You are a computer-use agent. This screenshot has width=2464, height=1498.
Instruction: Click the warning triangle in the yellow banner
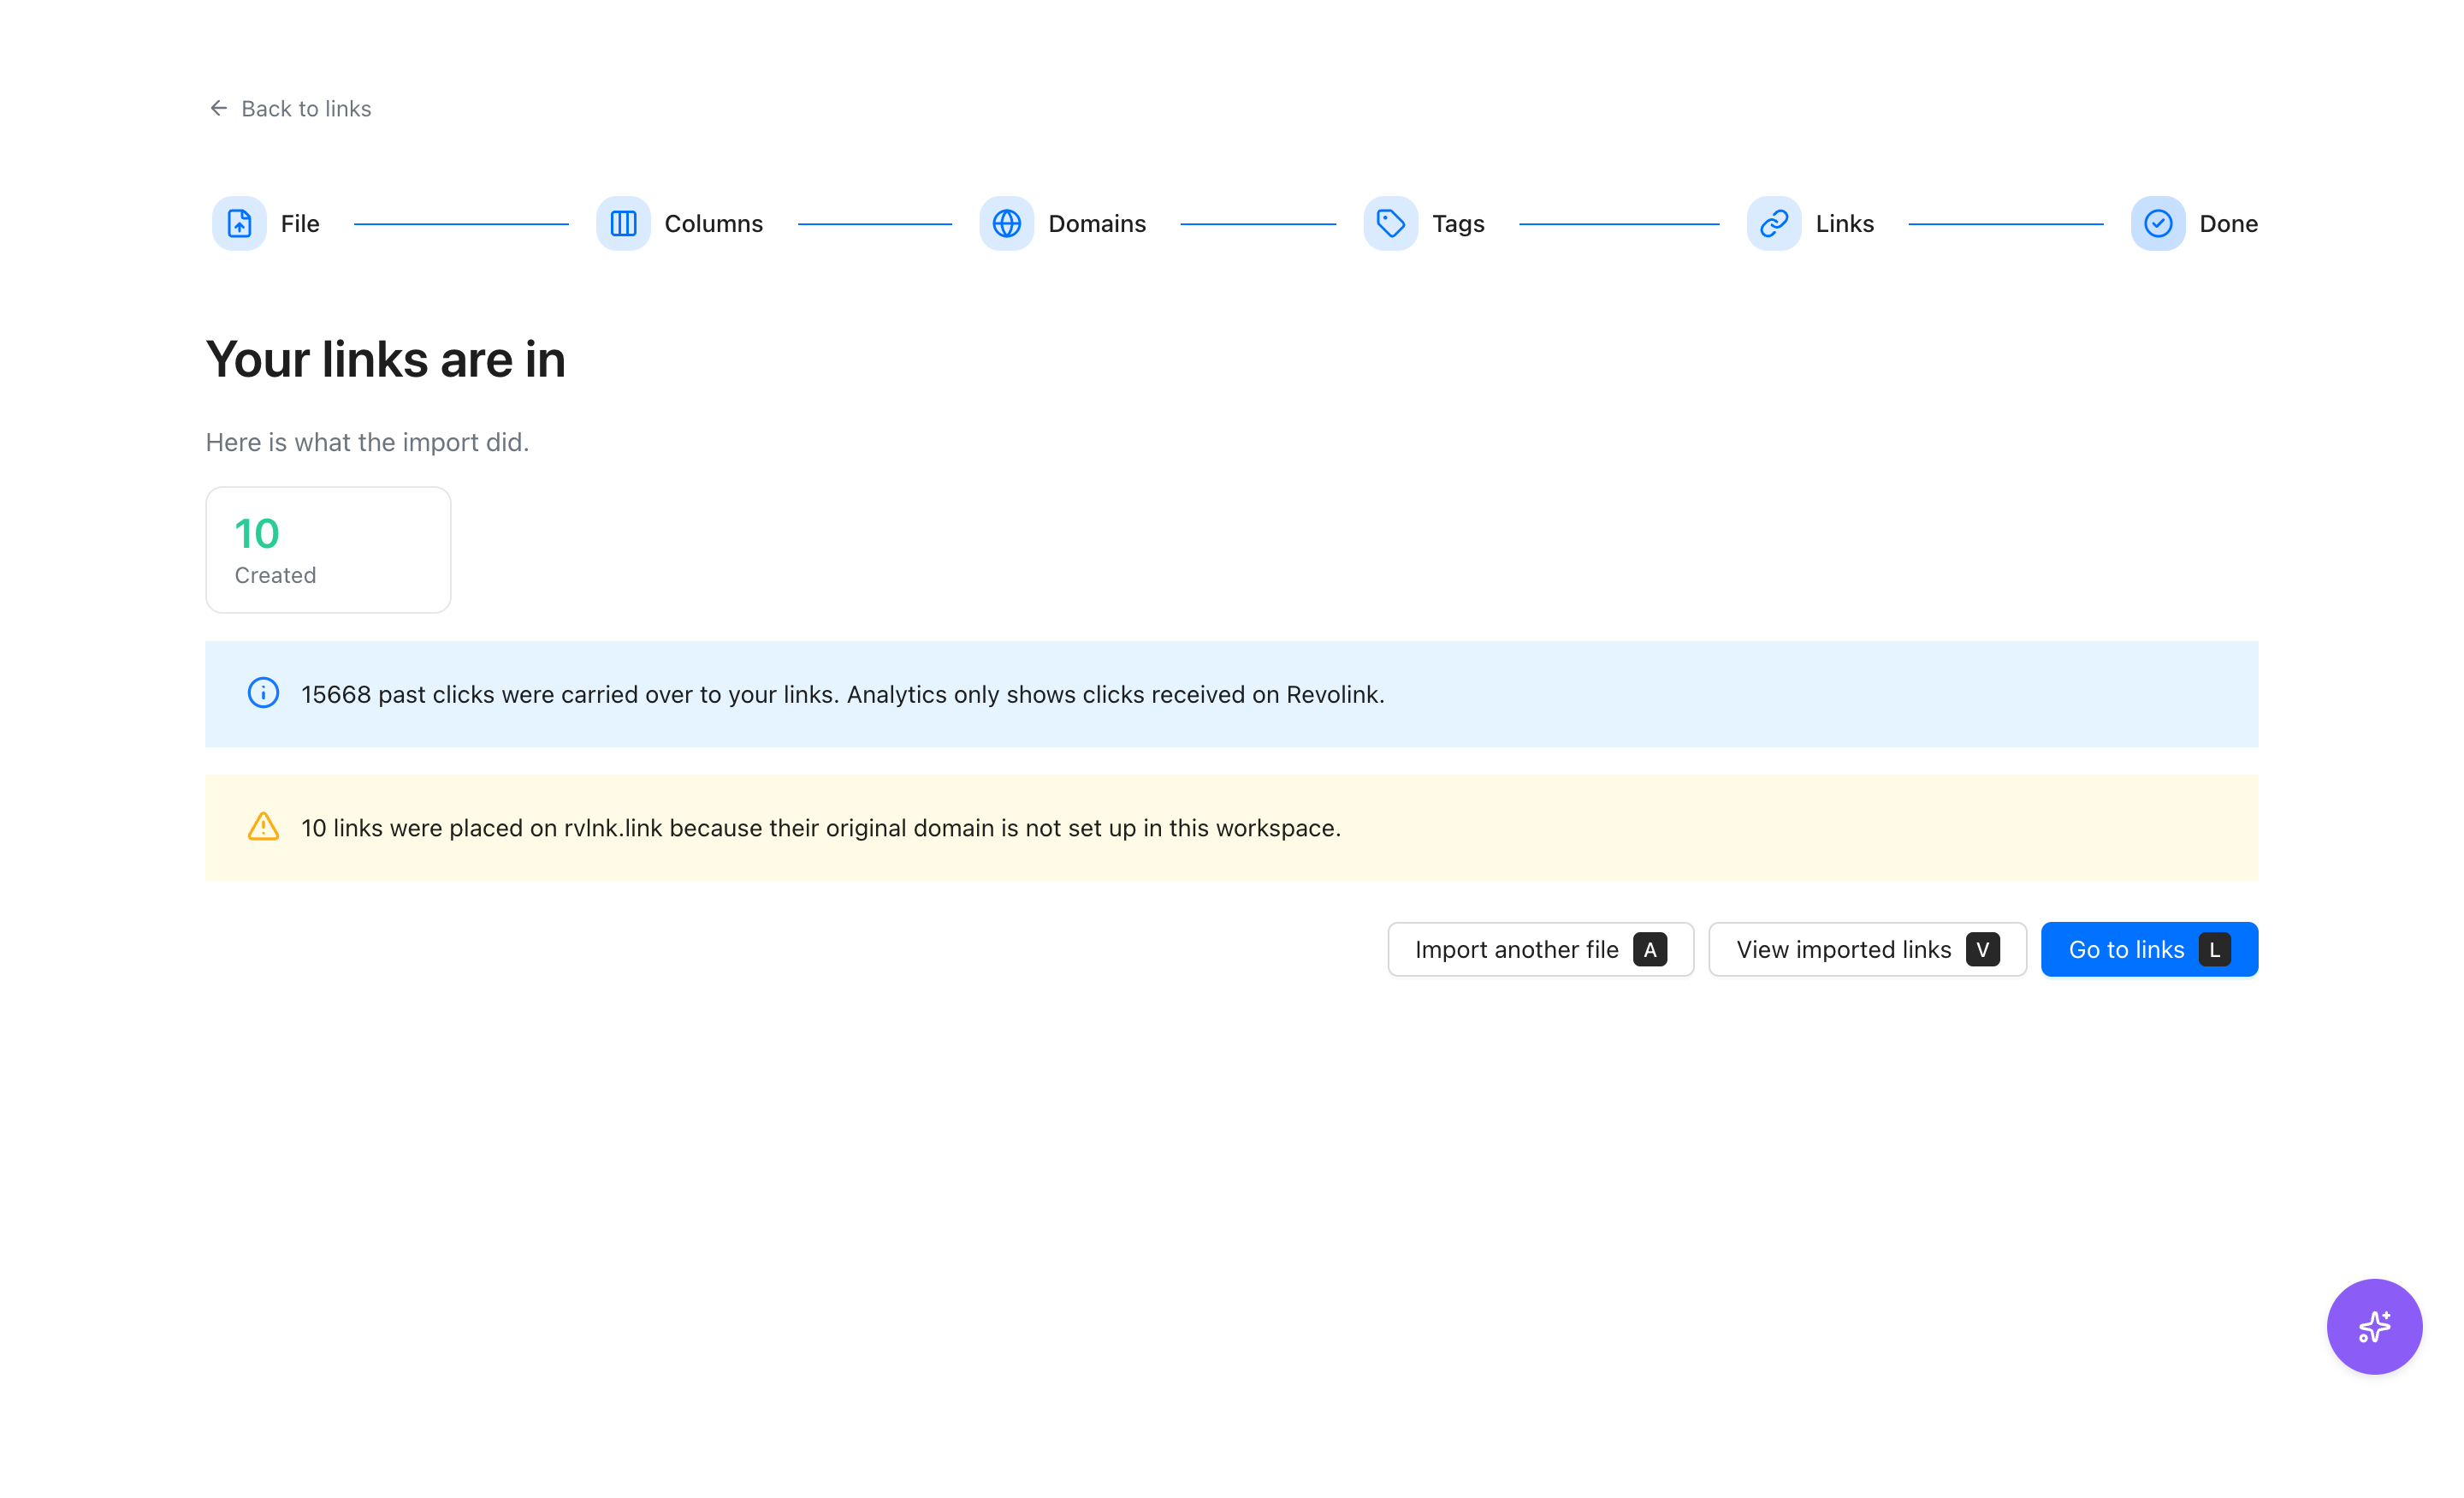[x=263, y=827]
